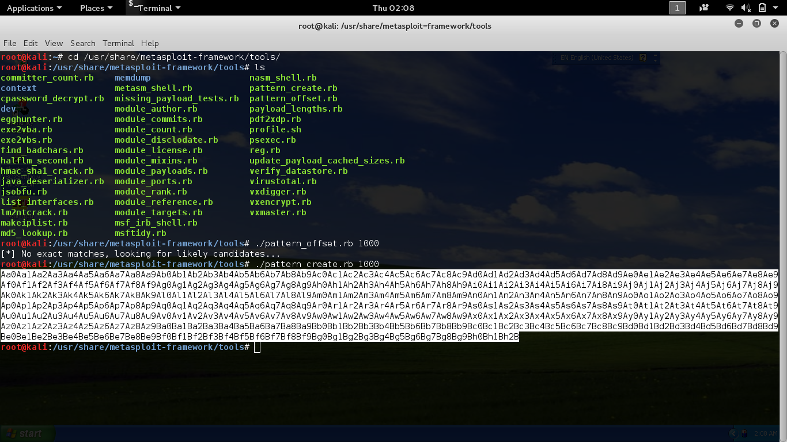
Task: Open the screen recording indicator icon
Action: 704,8
